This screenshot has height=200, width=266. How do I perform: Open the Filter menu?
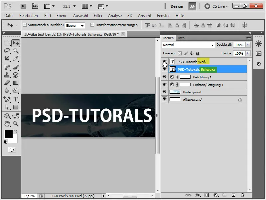(x=98, y=16)
